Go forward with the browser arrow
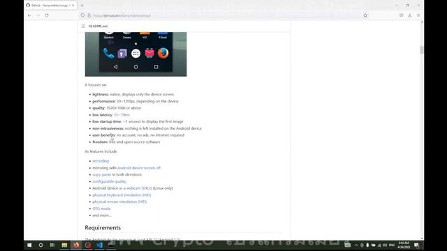 point(38,15)
